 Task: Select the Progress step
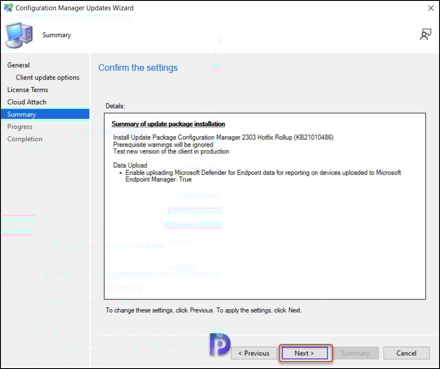pyautogui.click(x=20, y=127)
